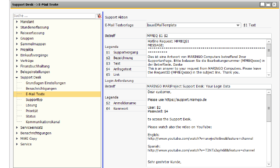The image size is (280, 168).
Task: Select the Projekte tree label
Action: point(27,50)
